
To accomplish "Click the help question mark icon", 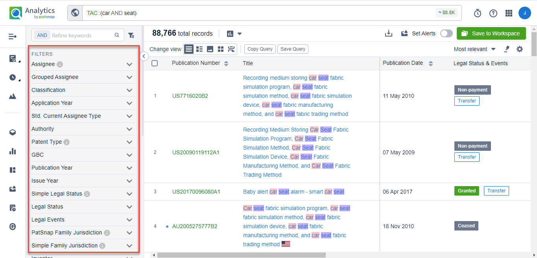I will (493, 13).
